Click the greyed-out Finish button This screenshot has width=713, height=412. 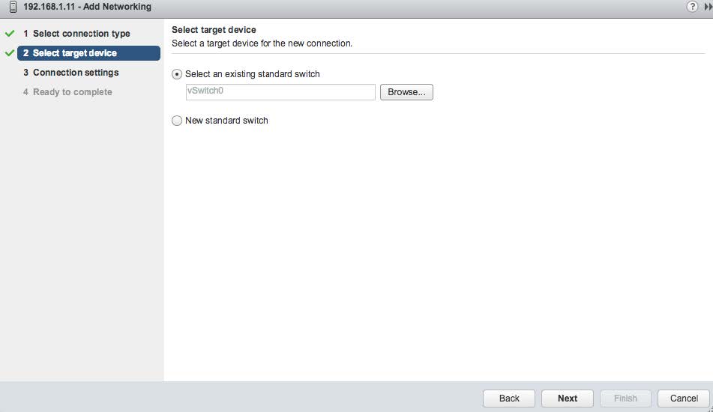pos(625,399)
